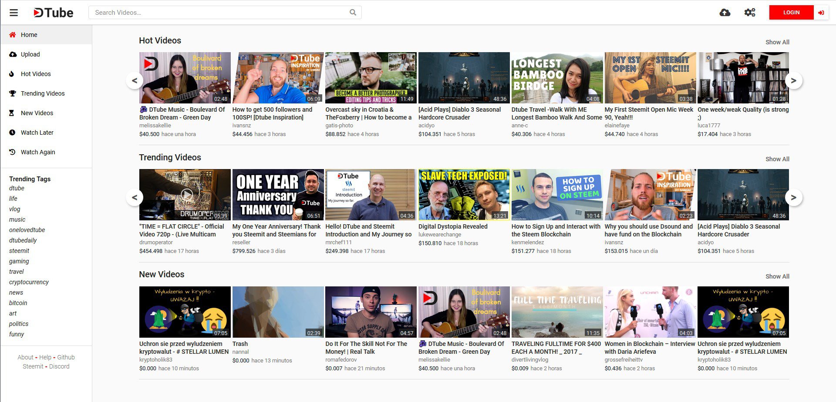The width and height of the screenshot is (836, 402).
Task: Click the New Videos hourglass icon
Action: 12,113
